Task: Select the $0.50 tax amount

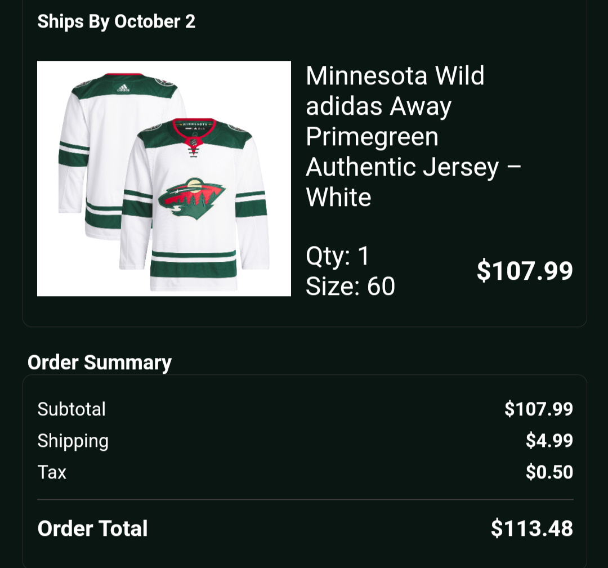Action: [549, 472]
